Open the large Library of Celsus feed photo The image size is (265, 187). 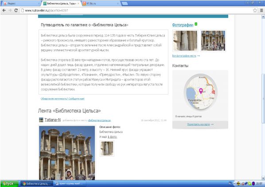click(67, 153)
